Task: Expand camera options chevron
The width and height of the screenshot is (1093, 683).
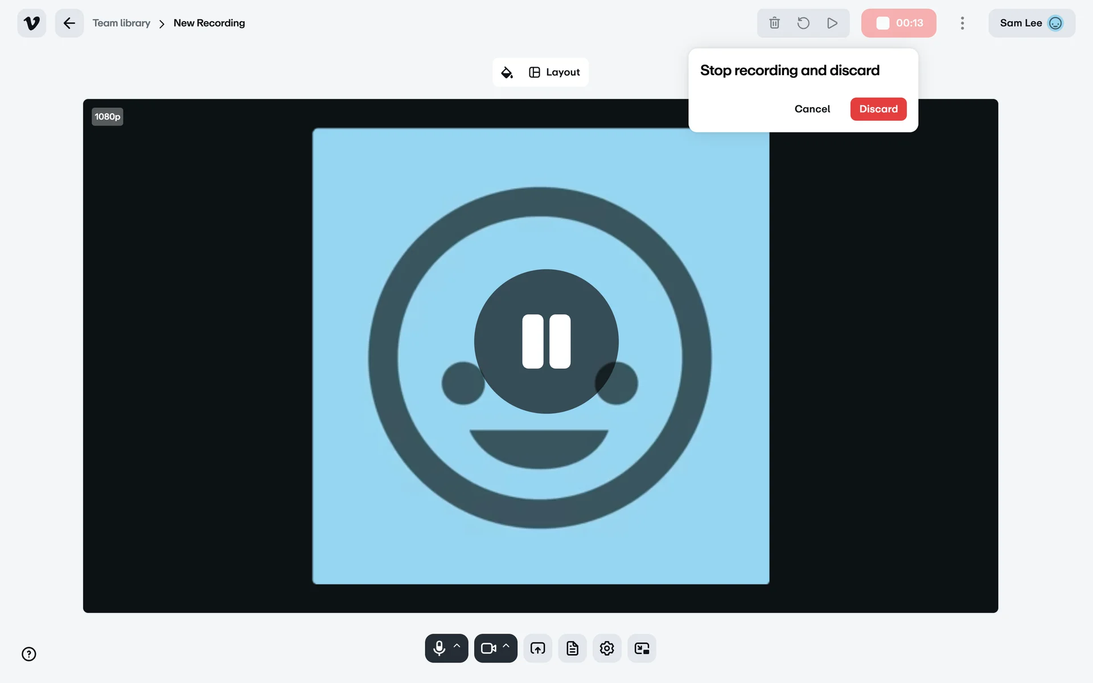Action: 506,647
